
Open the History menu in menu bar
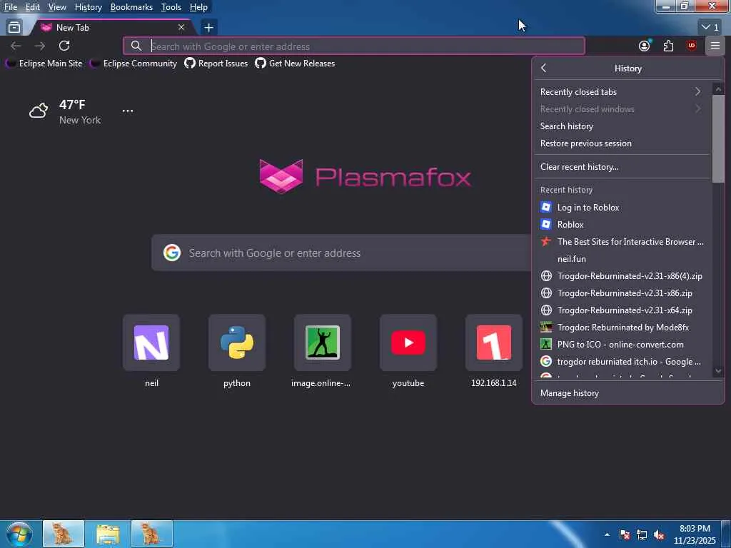(x=88, y=7)
